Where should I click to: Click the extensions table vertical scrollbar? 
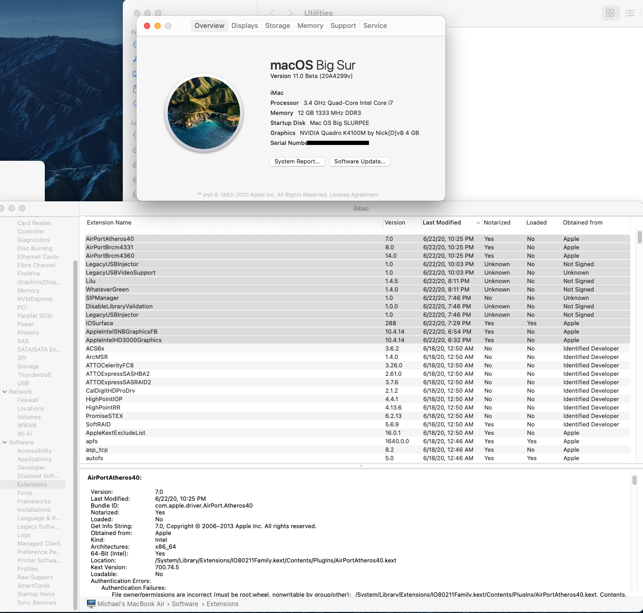point(639,237)
